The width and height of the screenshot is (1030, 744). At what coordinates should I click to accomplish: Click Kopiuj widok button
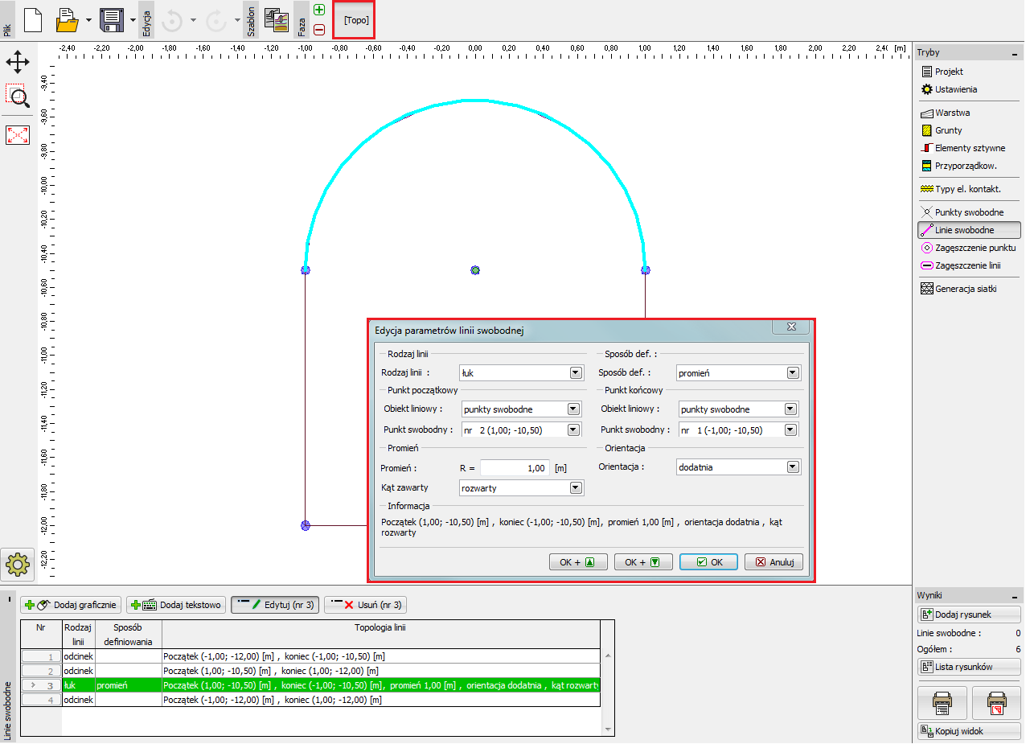(969, 731)
